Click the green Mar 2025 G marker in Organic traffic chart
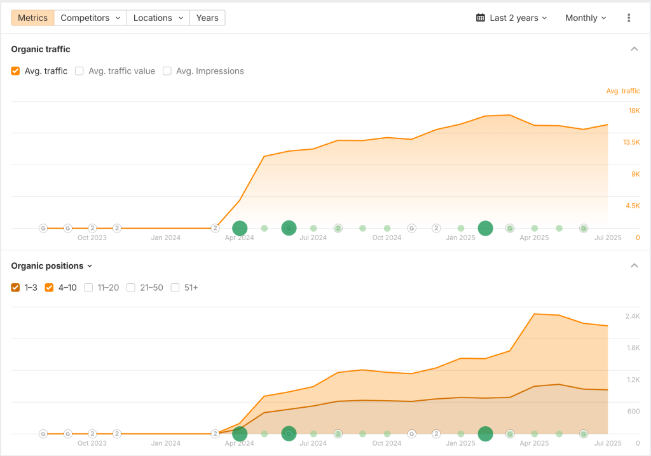 (510, 228)
